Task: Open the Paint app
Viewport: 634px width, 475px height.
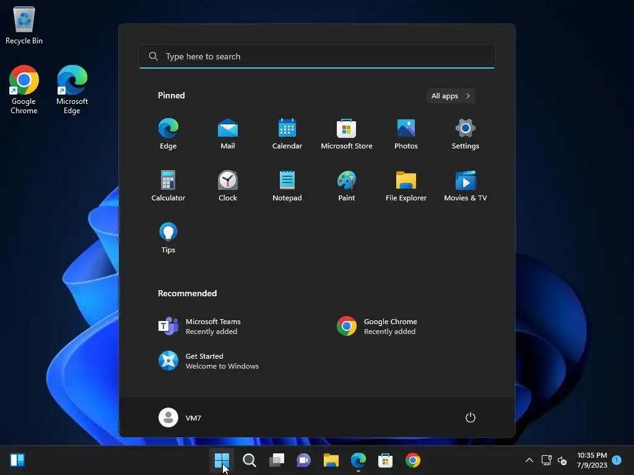Action: click(347, 186)
